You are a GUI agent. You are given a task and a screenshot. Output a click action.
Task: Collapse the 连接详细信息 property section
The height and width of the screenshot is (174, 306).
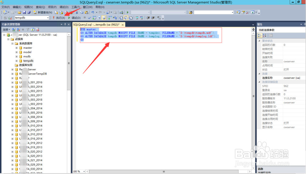259,82
